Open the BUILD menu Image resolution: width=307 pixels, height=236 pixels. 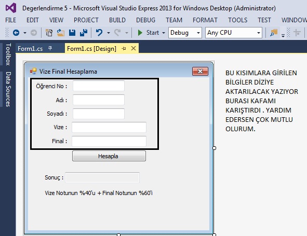(117, 20)
